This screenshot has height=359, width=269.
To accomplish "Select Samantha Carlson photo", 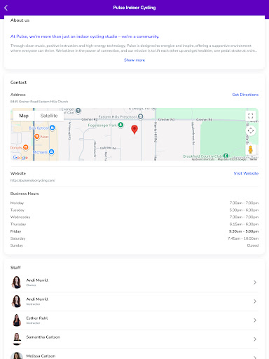I will pos(17,339).
